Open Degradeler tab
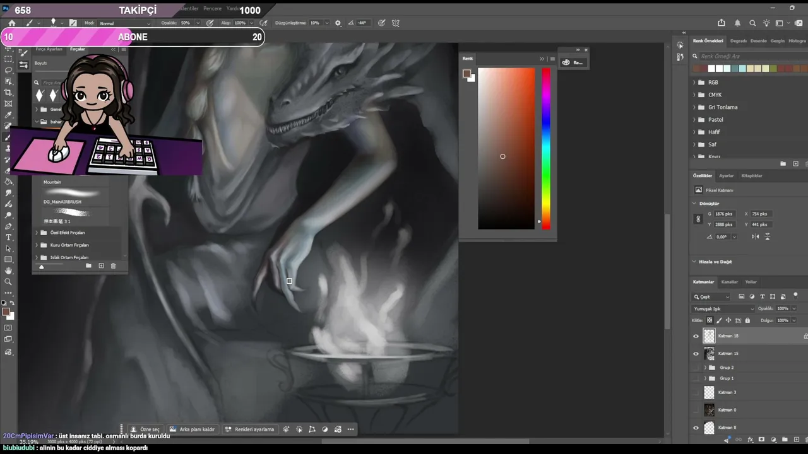This screenshot has height=454, width=808. tap(739, 41)
